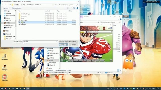Viewport: 161px width, 90px height.
Task: Select the Stick arcade controller file
Action: (x=24, y=20)
